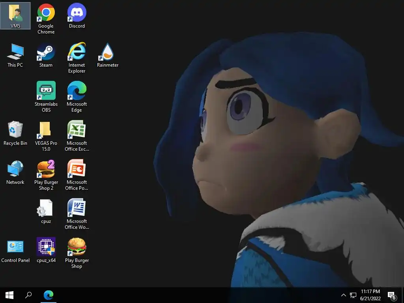This screenshot has height=303, width=404.
Task: Select the Play Burger Shop shortcut
Action: point(77,253)
